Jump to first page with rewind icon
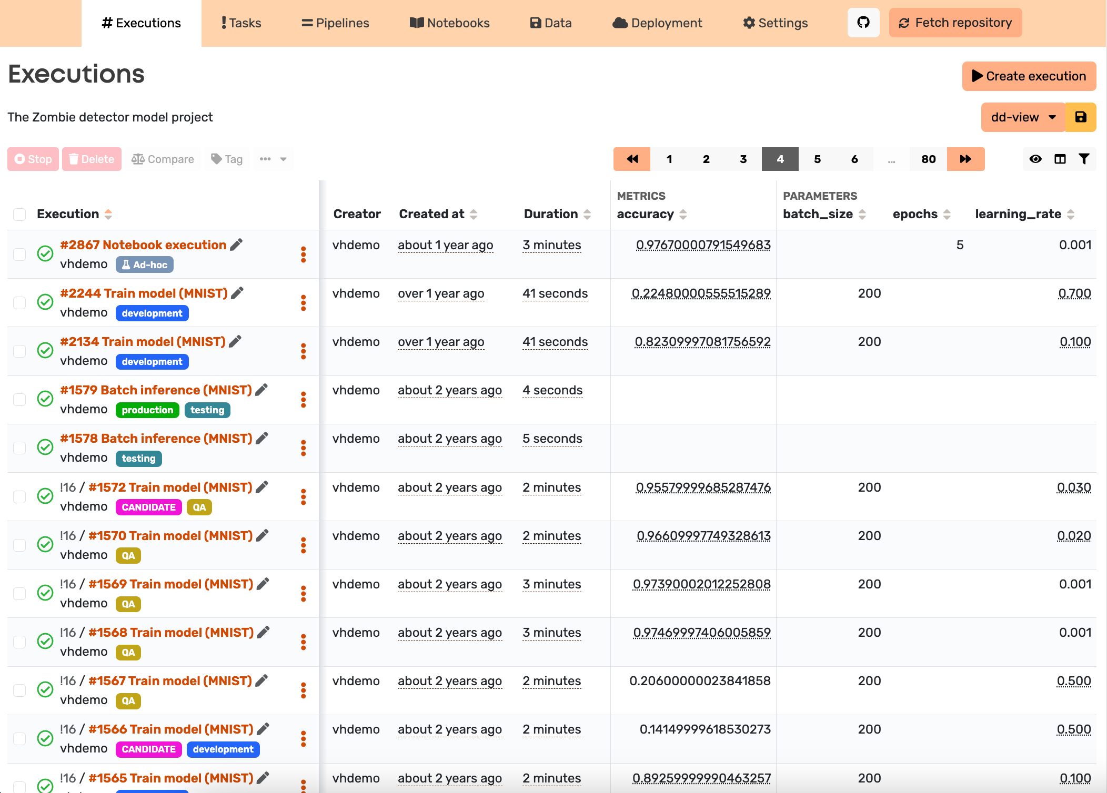Viewport: 1107px width, 793px height. point(632,159)
